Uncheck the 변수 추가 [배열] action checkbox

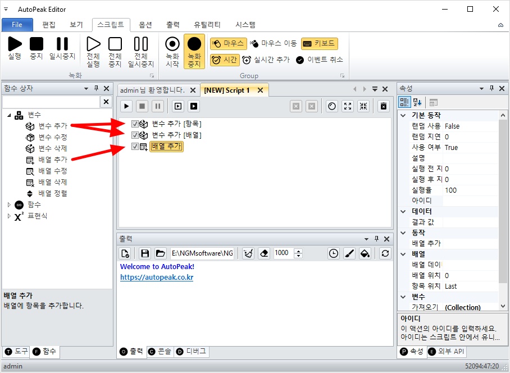pyautogui.click(x=135, y=135)
